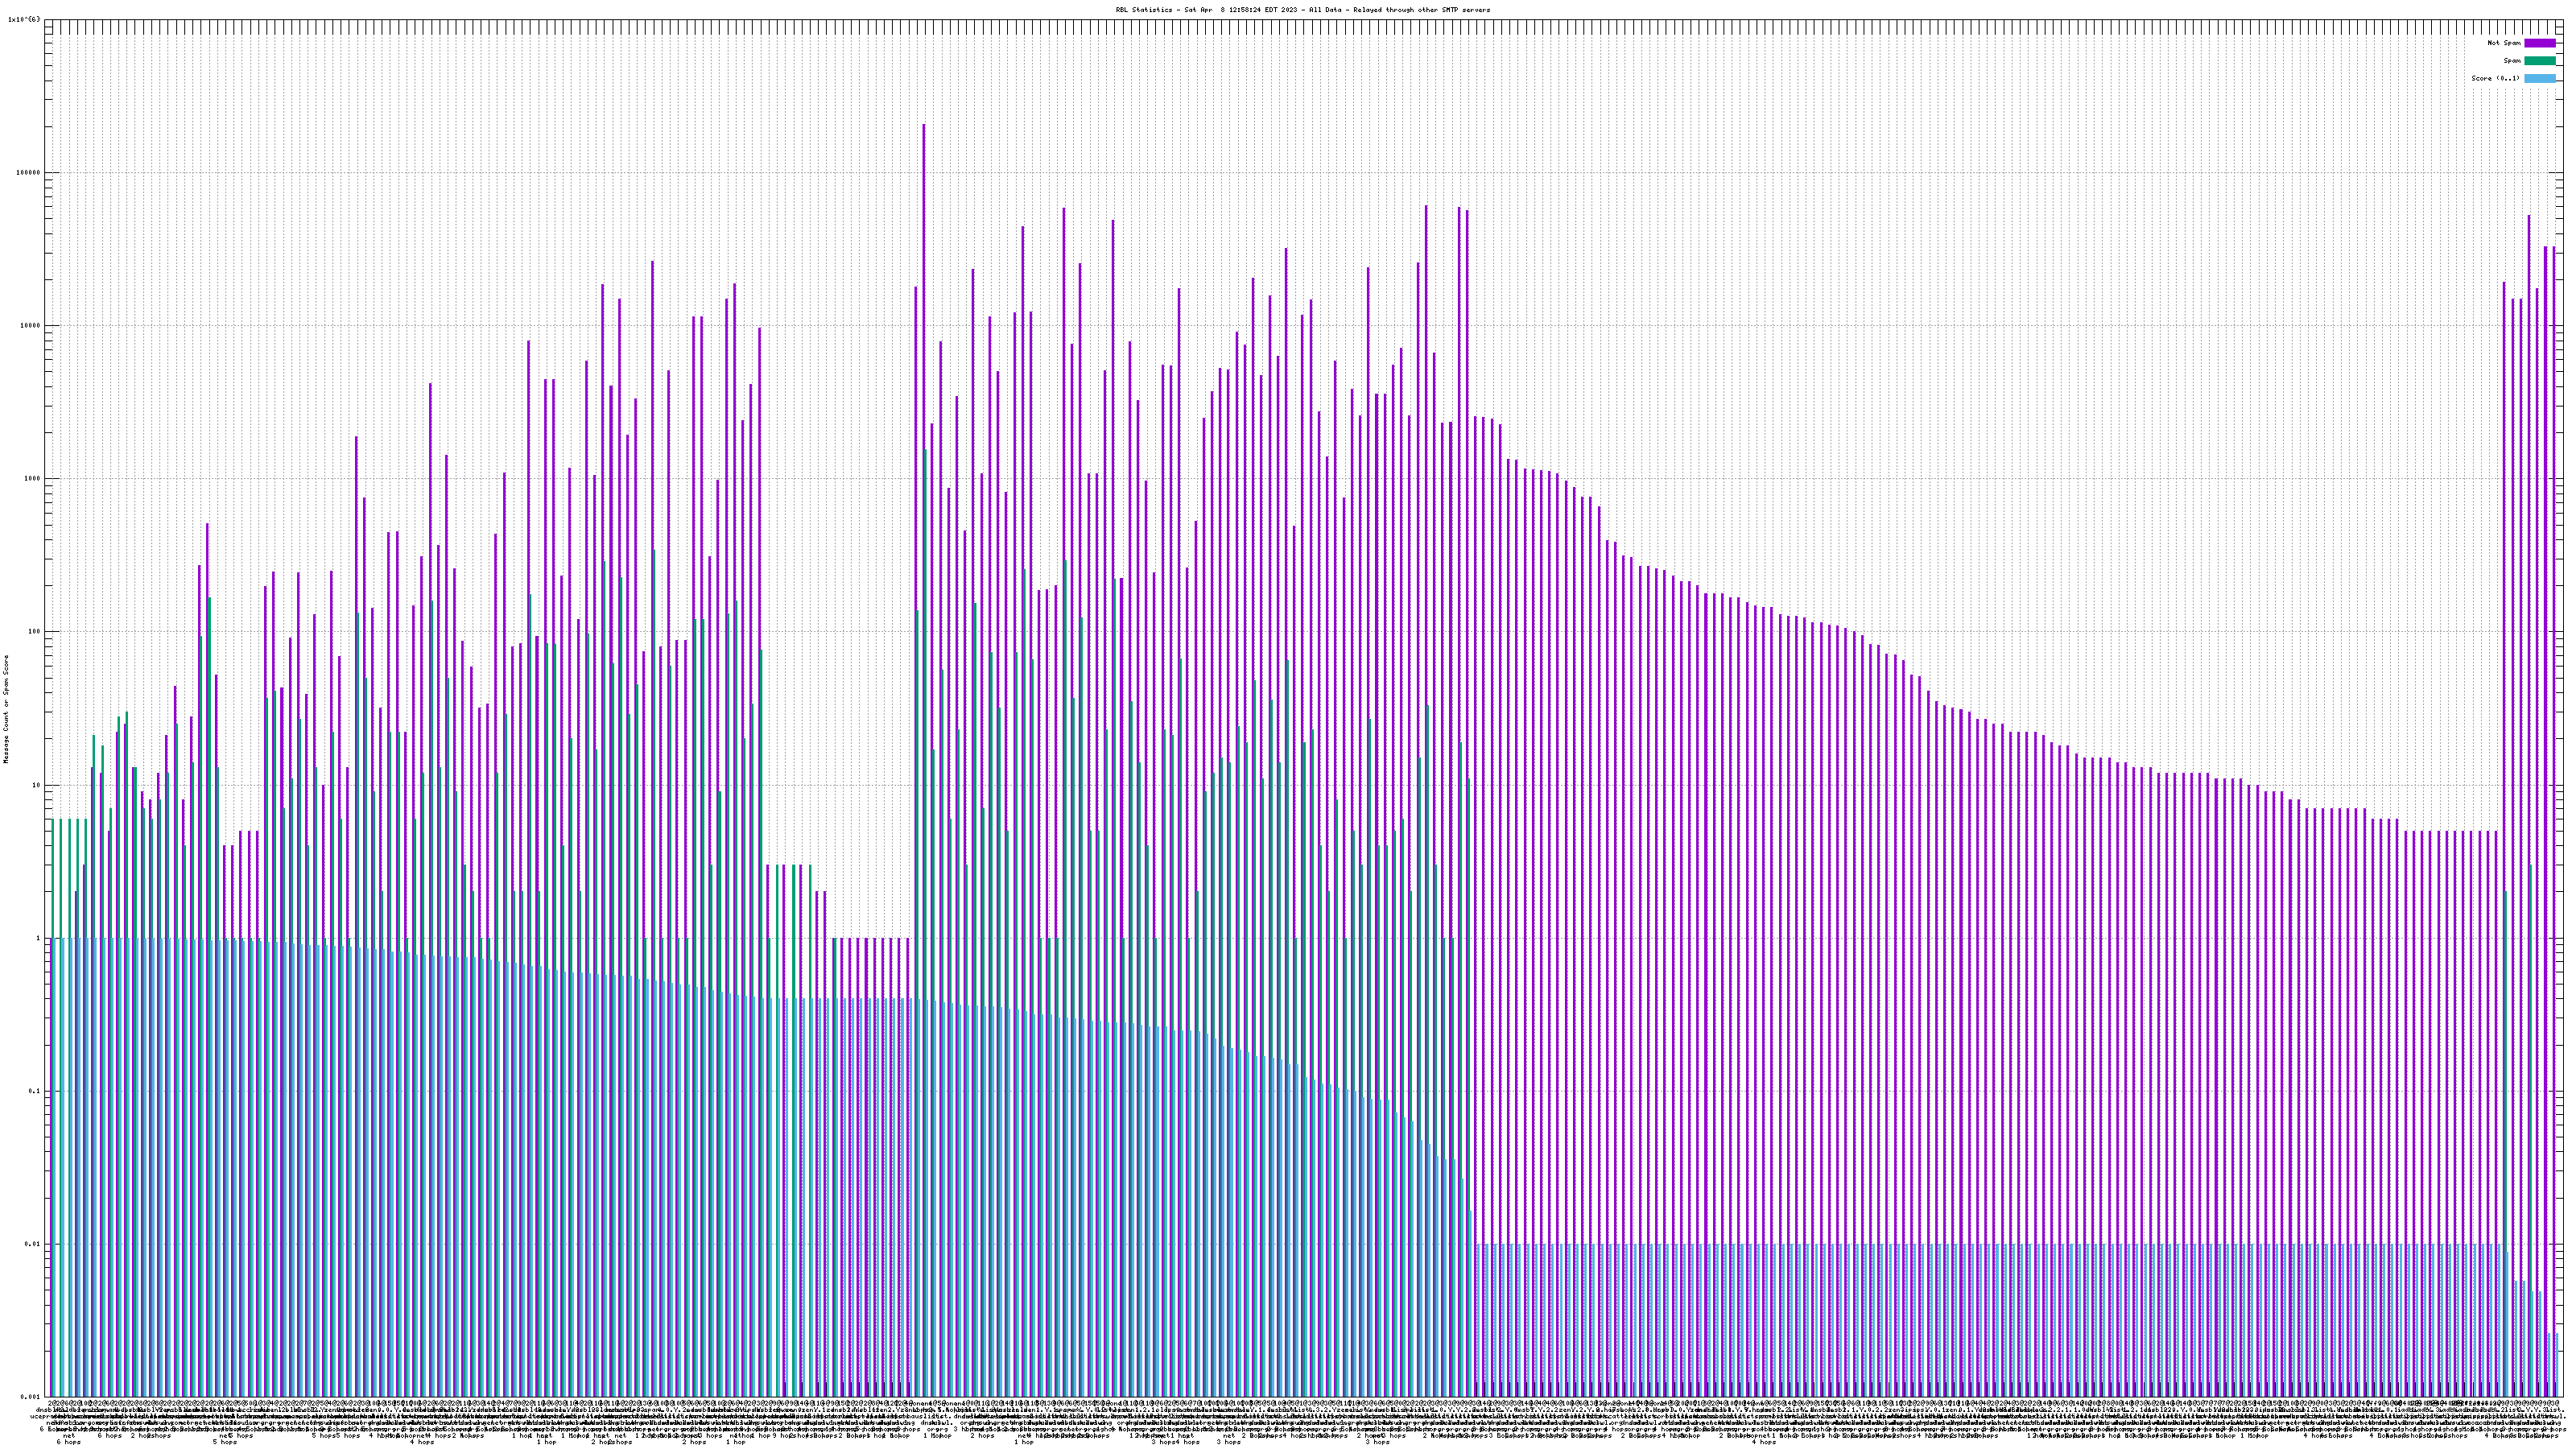
Task: Click the 1x10^(6) y-axis tick label
Action: click(x=24, y=19)
